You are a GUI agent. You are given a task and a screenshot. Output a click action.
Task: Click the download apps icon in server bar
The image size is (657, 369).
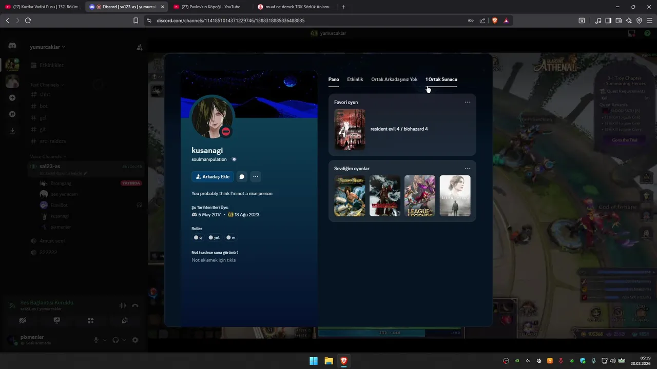12,131
